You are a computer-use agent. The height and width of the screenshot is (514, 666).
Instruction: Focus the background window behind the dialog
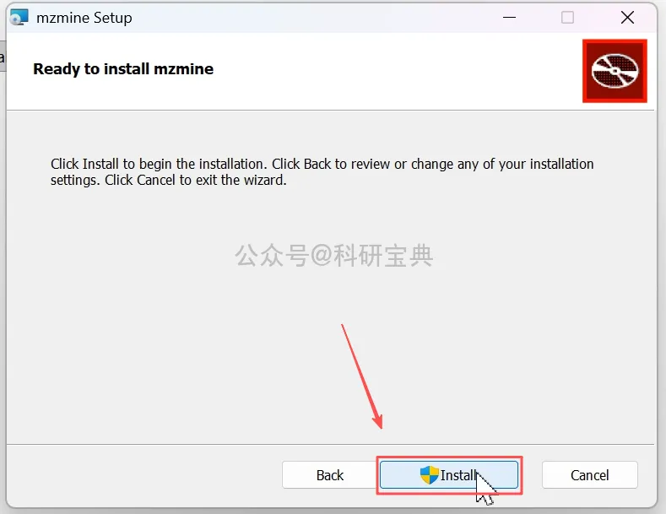(x=3, y=56)
